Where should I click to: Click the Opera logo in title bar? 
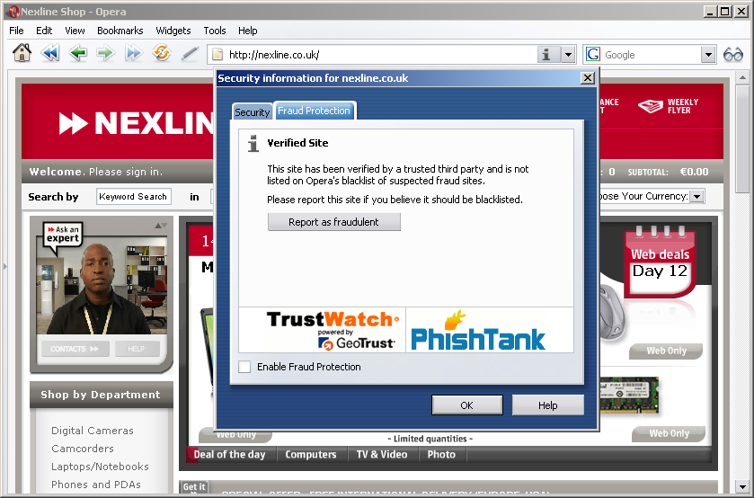[x=14, y=12]
